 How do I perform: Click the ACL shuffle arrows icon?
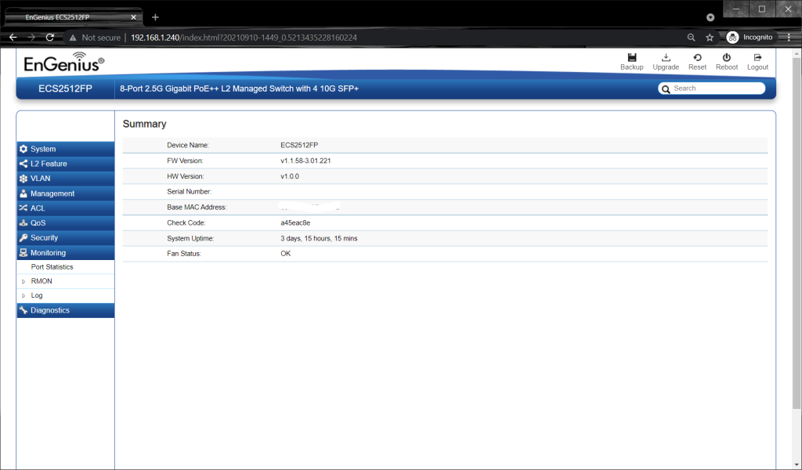point(23,208)
